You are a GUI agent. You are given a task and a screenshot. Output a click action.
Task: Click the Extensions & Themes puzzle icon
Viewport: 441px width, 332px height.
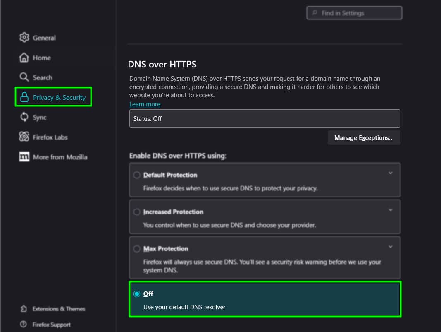click(24, 309)
